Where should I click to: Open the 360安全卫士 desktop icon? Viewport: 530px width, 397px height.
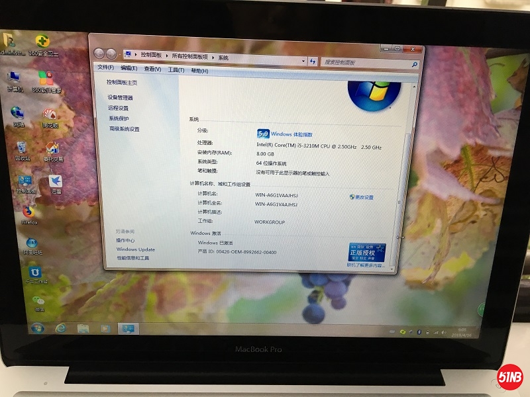coord(42,42)
